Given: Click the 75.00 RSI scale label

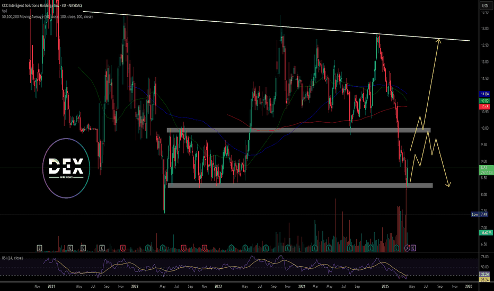Looking at the screenshot, I should point(484,257).
